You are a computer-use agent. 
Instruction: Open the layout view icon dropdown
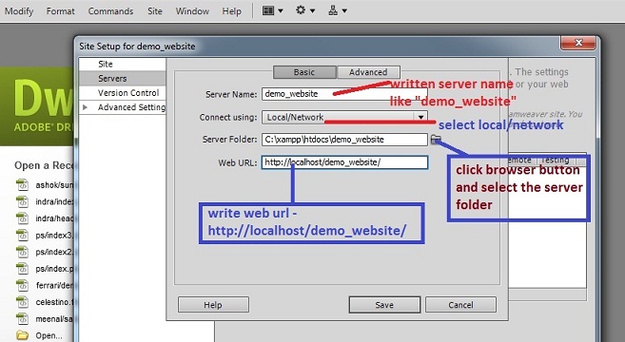click(x=272, y=10)
